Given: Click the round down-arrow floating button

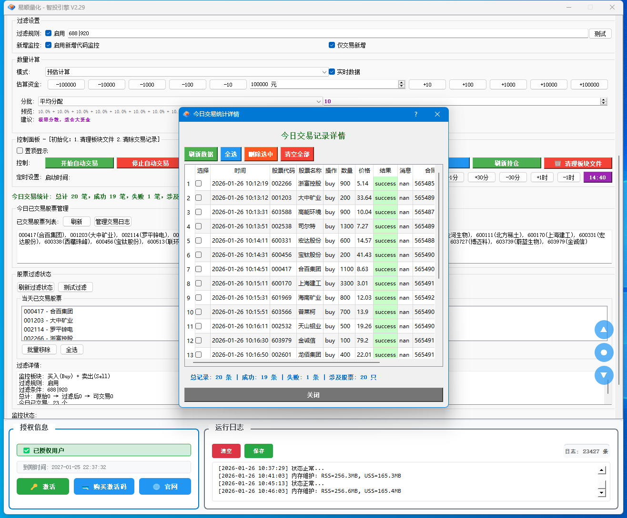Looking at the screenshot, I should click(x=604, y=375).
